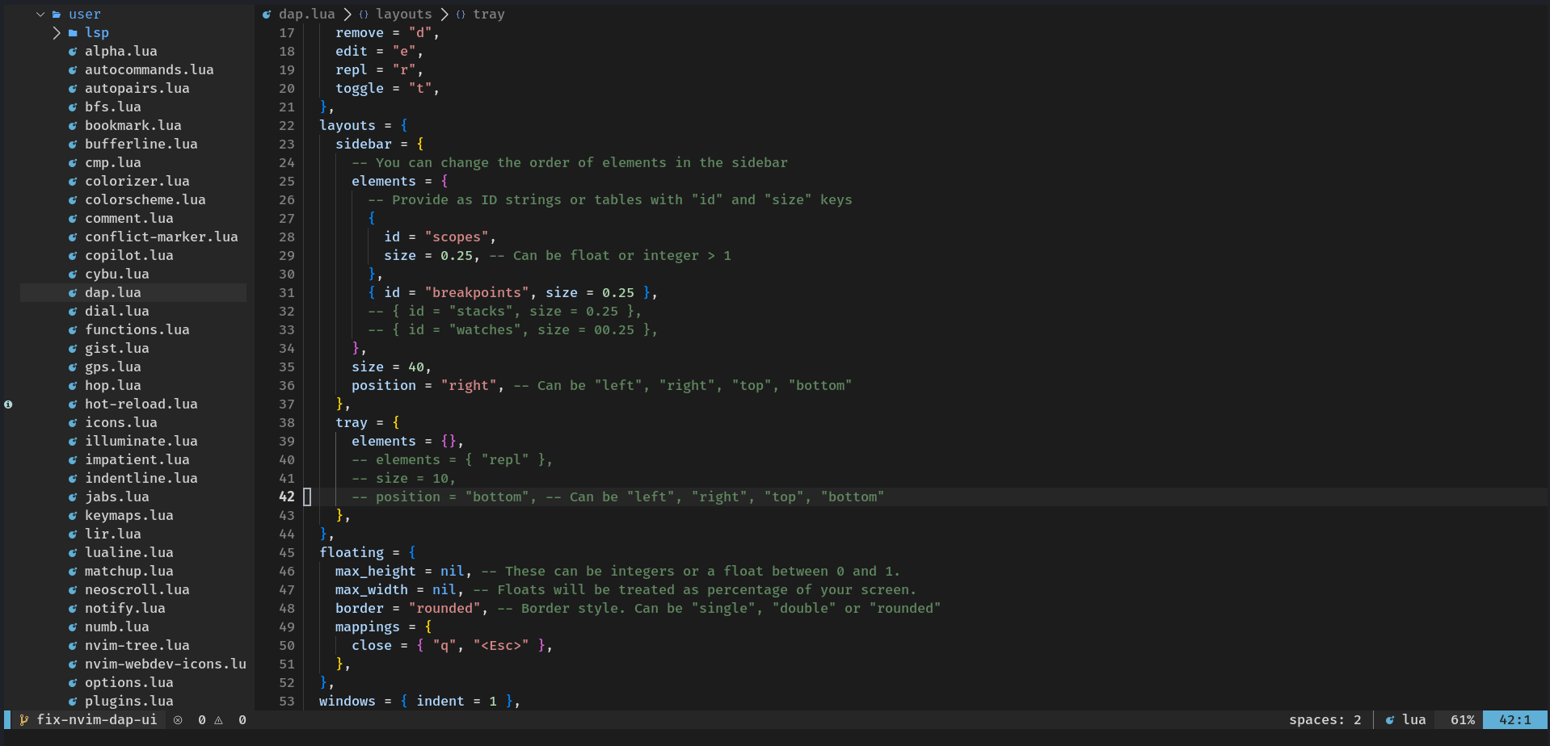The image size is (1550, 746).
Task: Open impatient.lua file
Action: tap(137, 460)
